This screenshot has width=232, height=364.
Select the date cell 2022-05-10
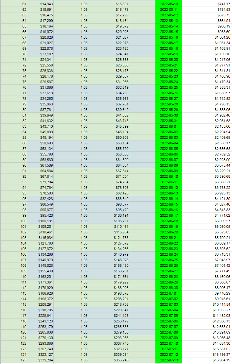(x=169, y=4)
